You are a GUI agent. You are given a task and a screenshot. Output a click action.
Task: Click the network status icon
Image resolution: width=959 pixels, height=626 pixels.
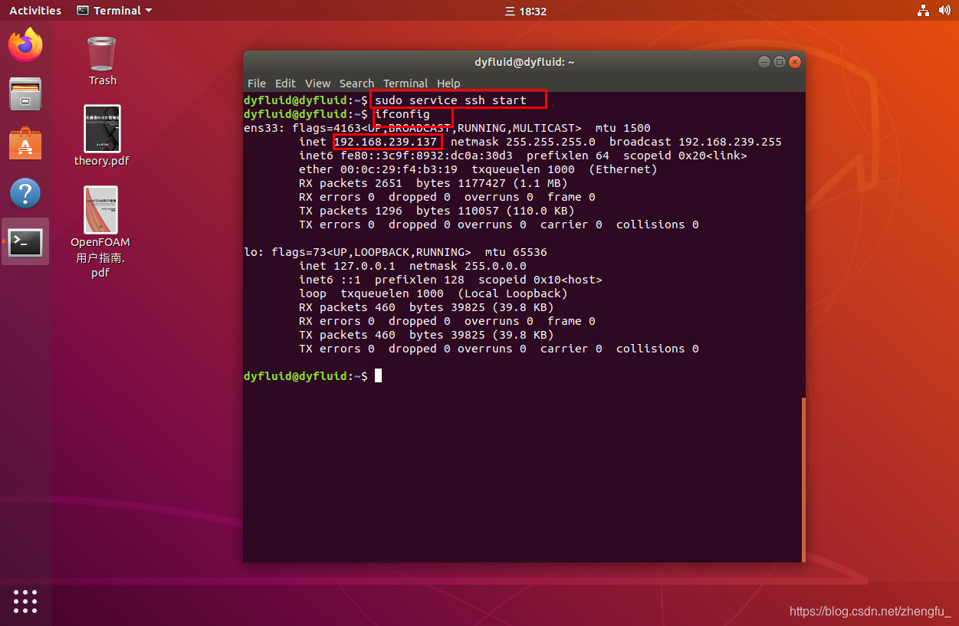coord(923,10)
